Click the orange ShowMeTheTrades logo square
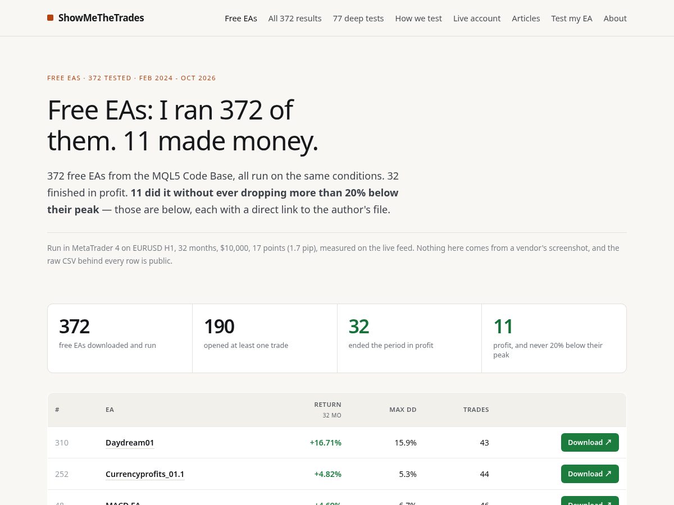 coord(50,18)
